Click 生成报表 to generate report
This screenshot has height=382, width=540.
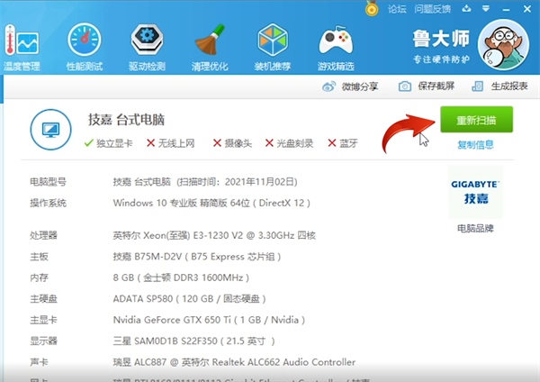pos(502,86)
